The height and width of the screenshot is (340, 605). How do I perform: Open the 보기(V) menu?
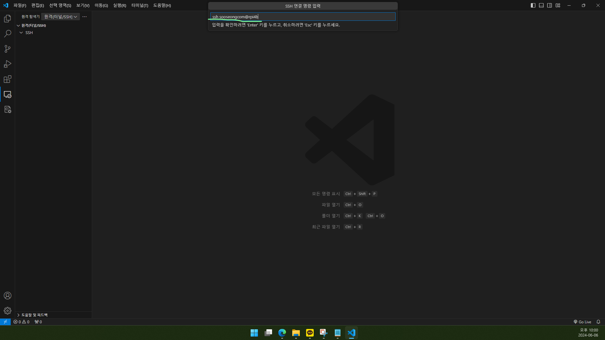click(83, 5)
